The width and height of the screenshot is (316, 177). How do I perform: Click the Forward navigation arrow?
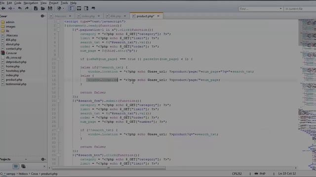(10, 8)
